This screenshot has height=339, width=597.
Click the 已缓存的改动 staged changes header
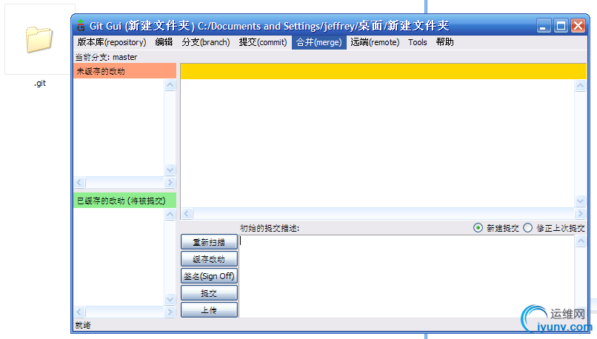(x=125, y=201)
